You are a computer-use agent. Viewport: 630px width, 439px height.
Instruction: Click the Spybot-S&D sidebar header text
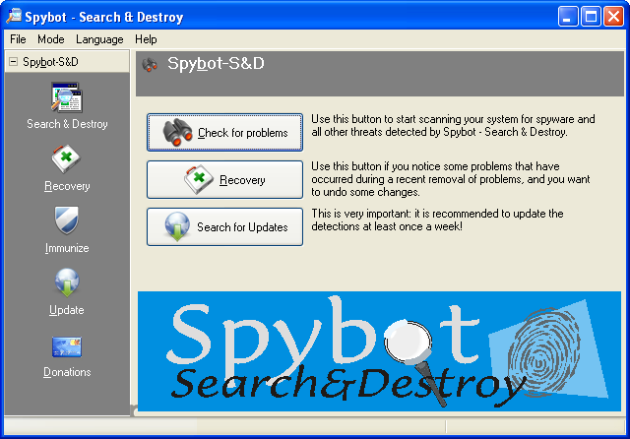pyautogui.click(x=50, y=62)
